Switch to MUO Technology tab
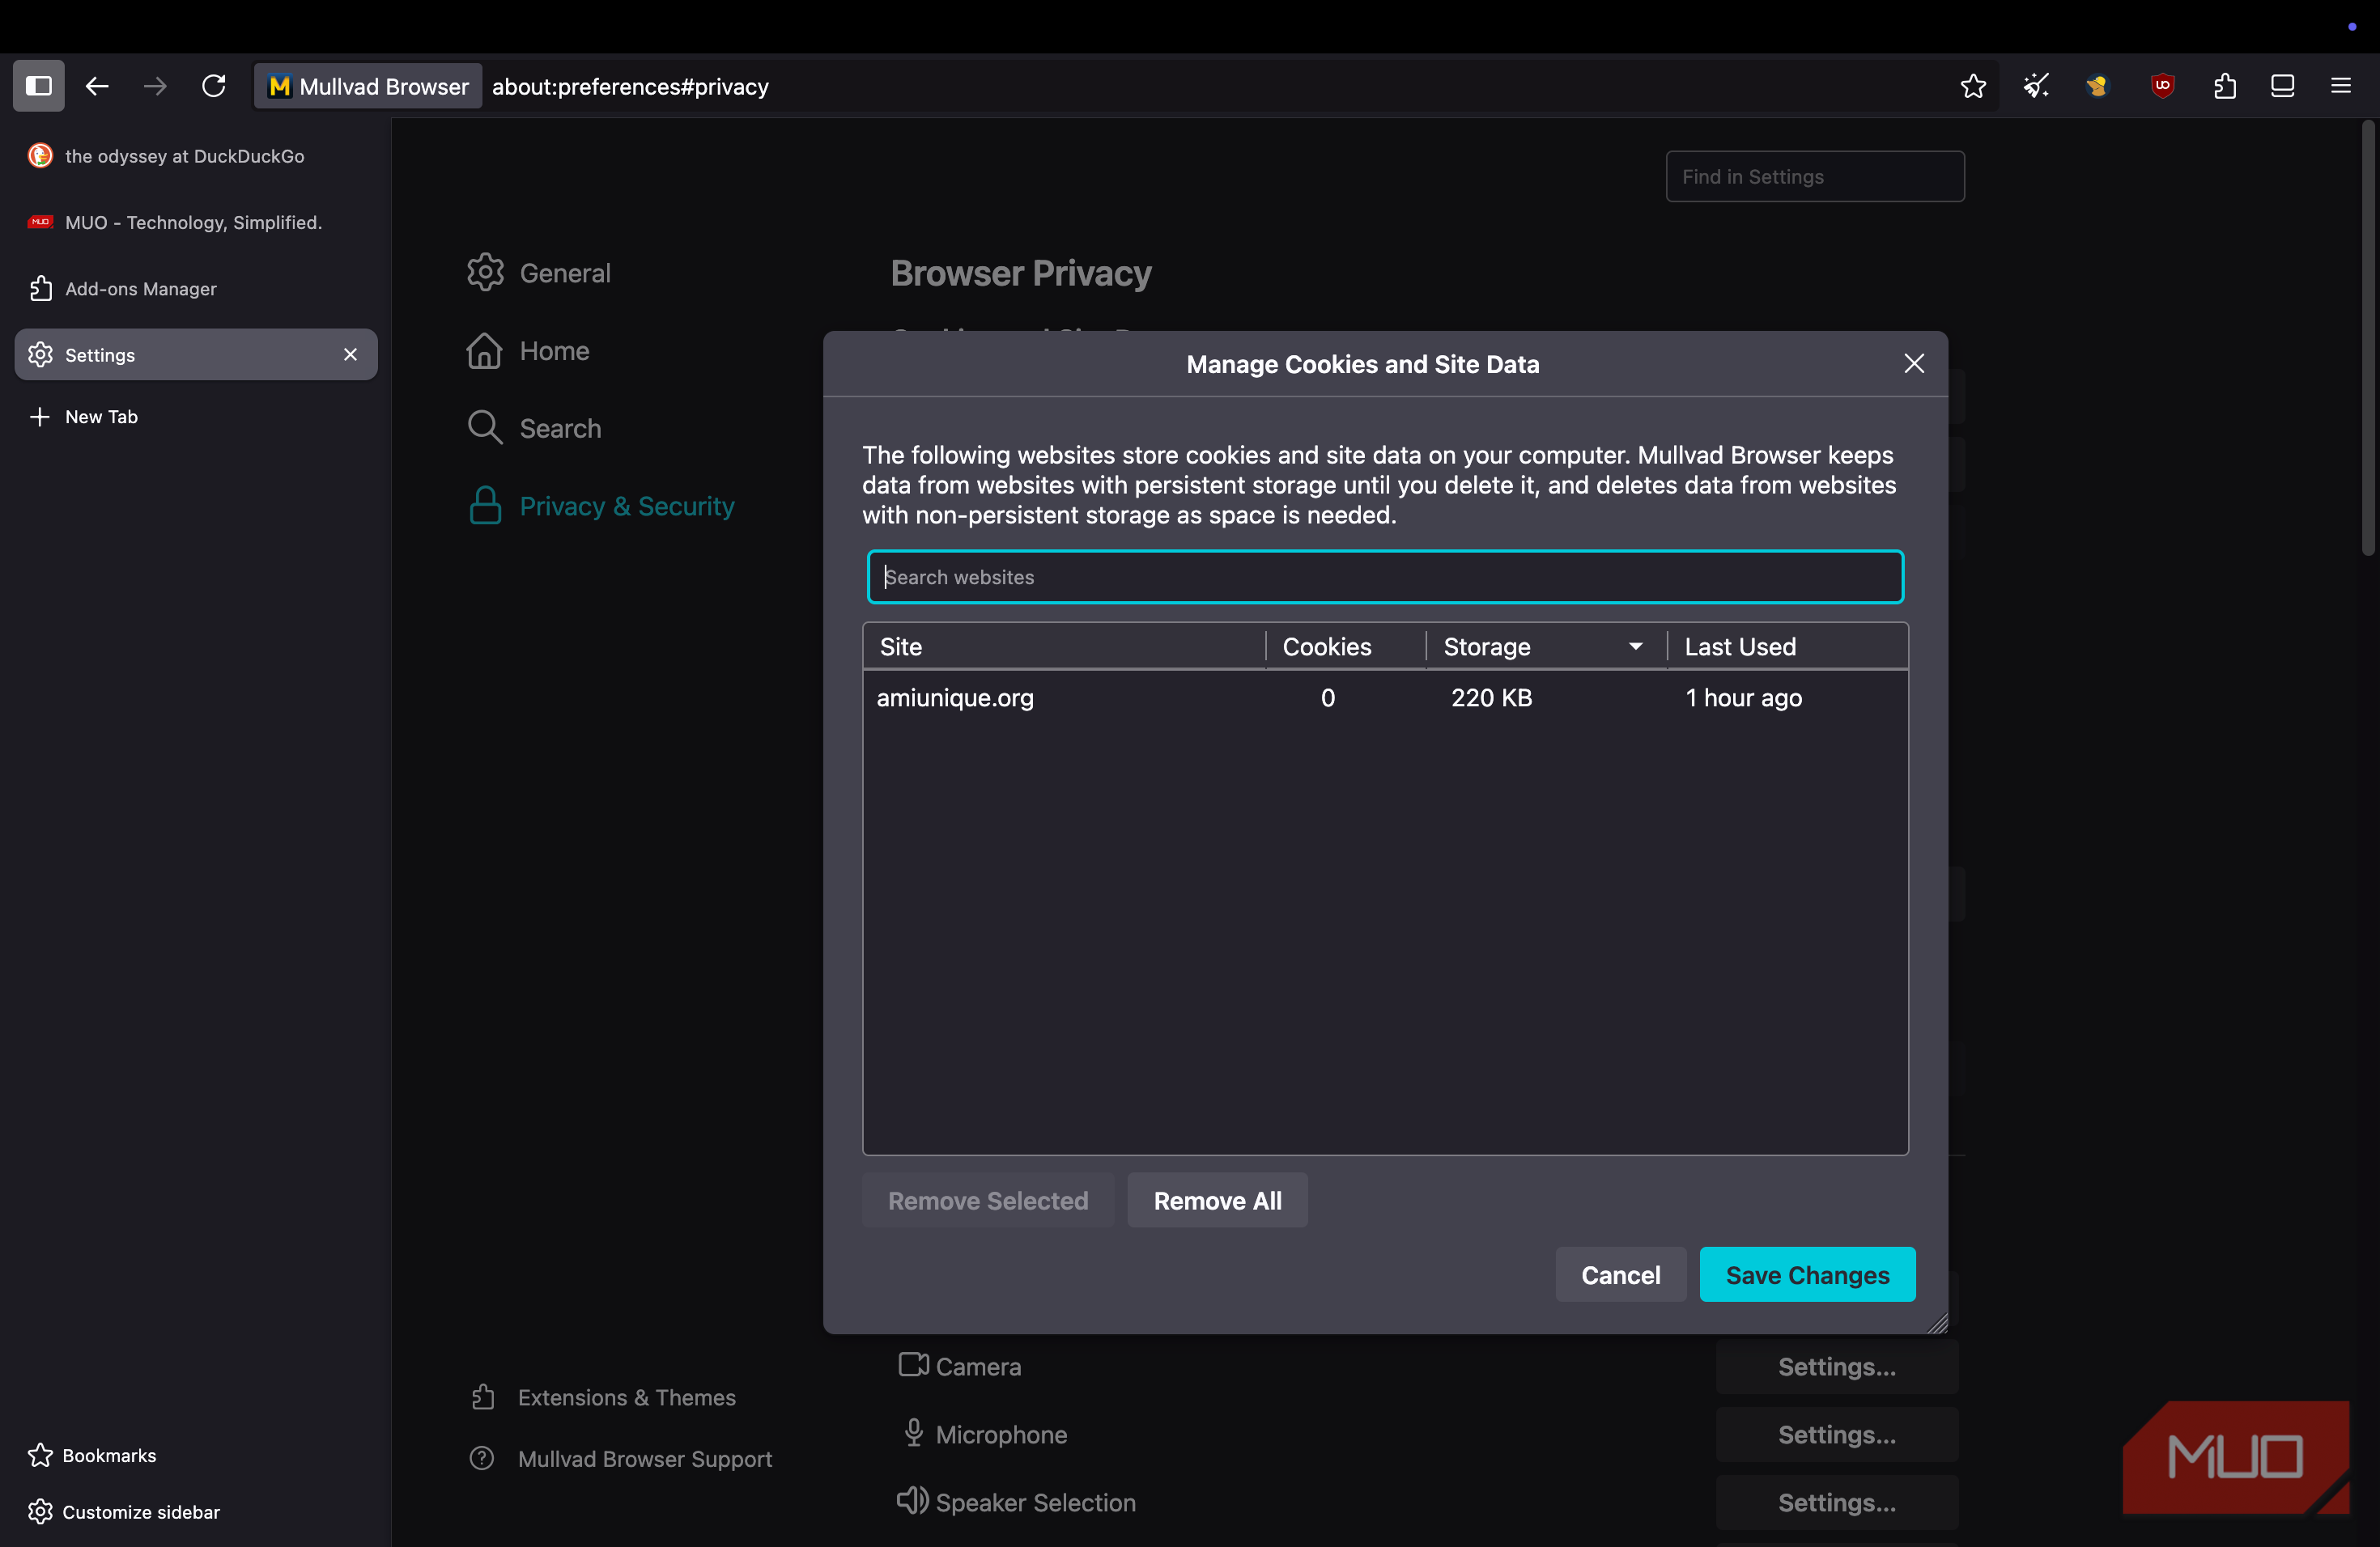Screen dimensions: 2380x1547 [196, 222]
